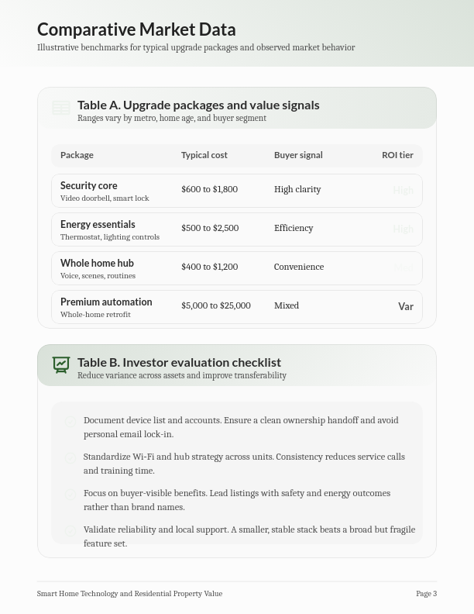The height and width of the screenshot is (614, 474).
Task: Click the 'Table B. Investor evaluation checklist' title
Action: (179, 362)
